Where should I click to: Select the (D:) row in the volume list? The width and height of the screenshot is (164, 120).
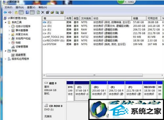point(103,26)
